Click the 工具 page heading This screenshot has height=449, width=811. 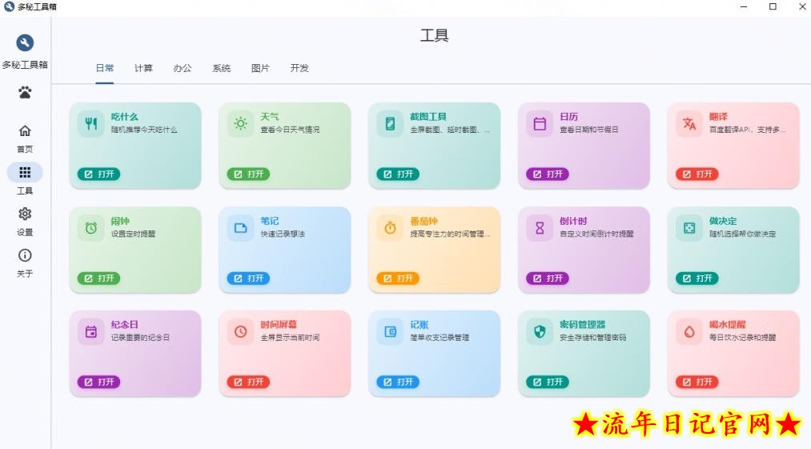coord(435,35)
